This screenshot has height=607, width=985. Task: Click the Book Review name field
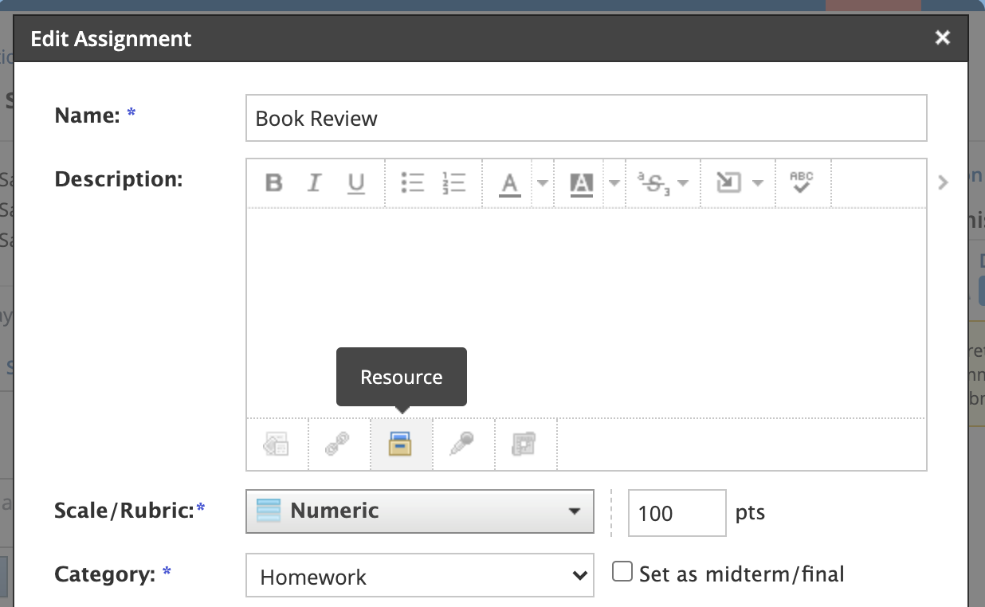(586, 119)
